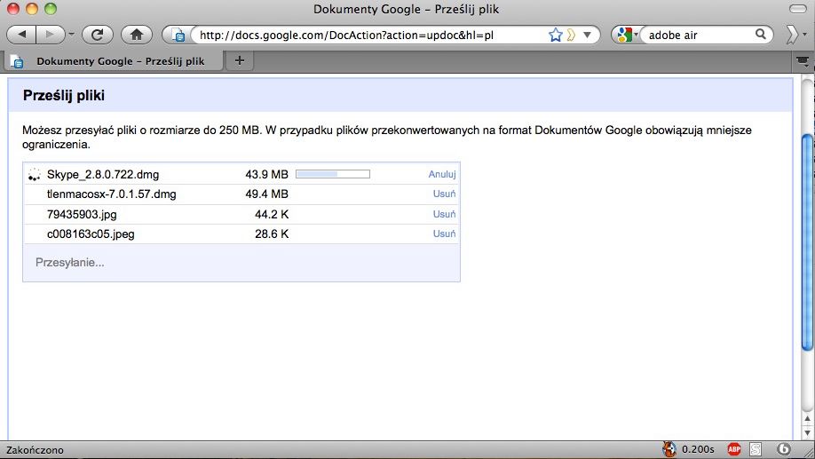The image size is (815, 459).
Task: Open a new tab with the plus button
Action: click(x=240, y=60)
